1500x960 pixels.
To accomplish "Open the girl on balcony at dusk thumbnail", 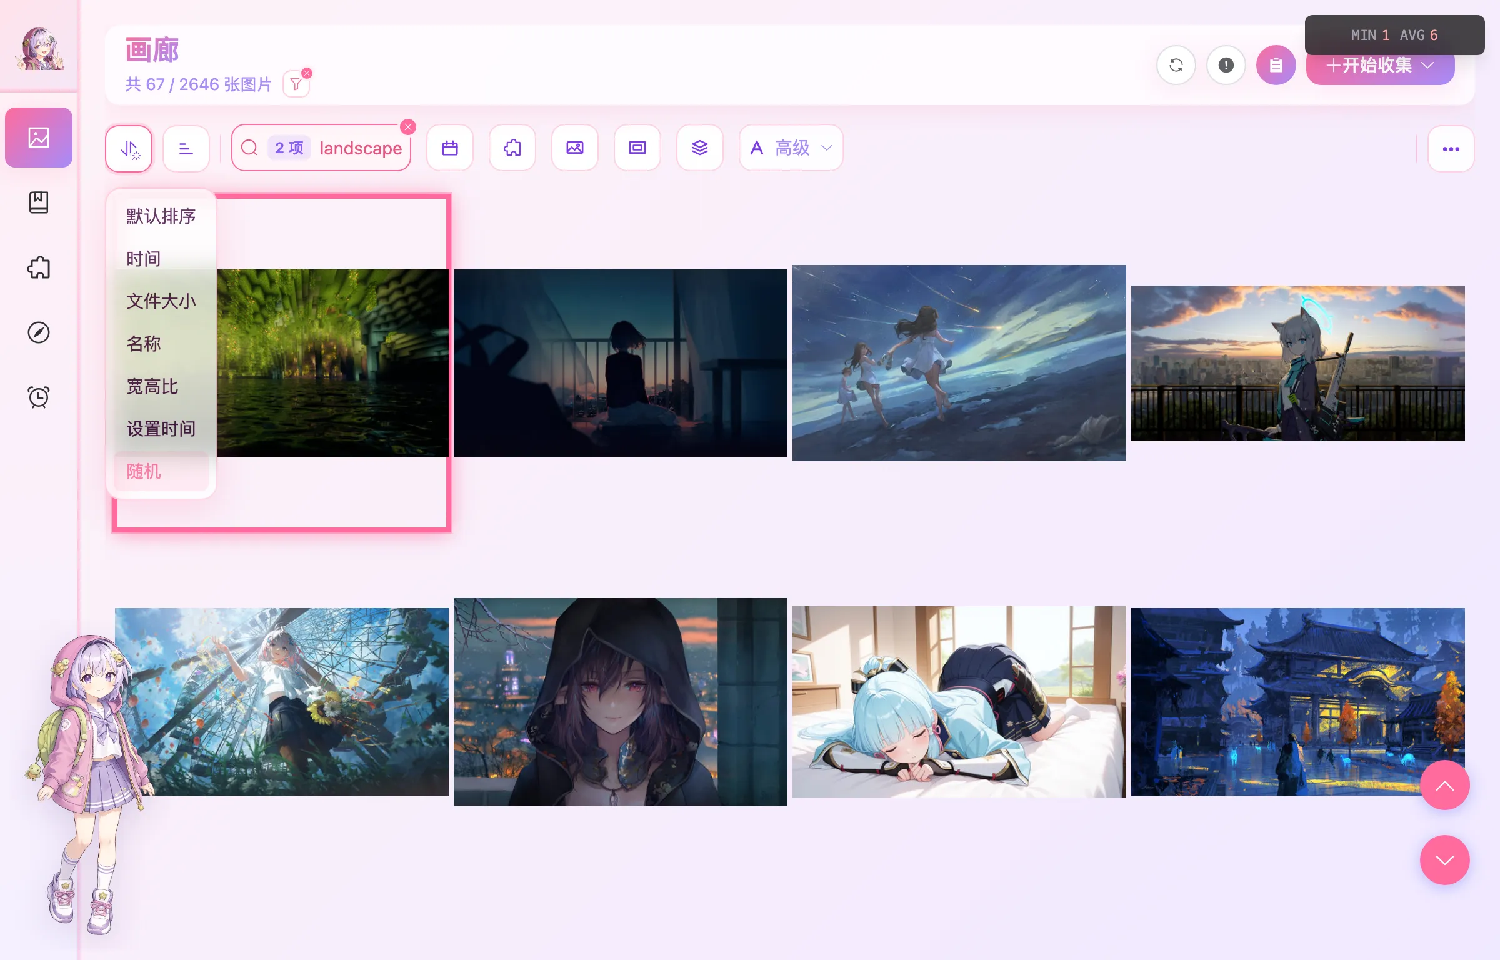I will point(621,363).
